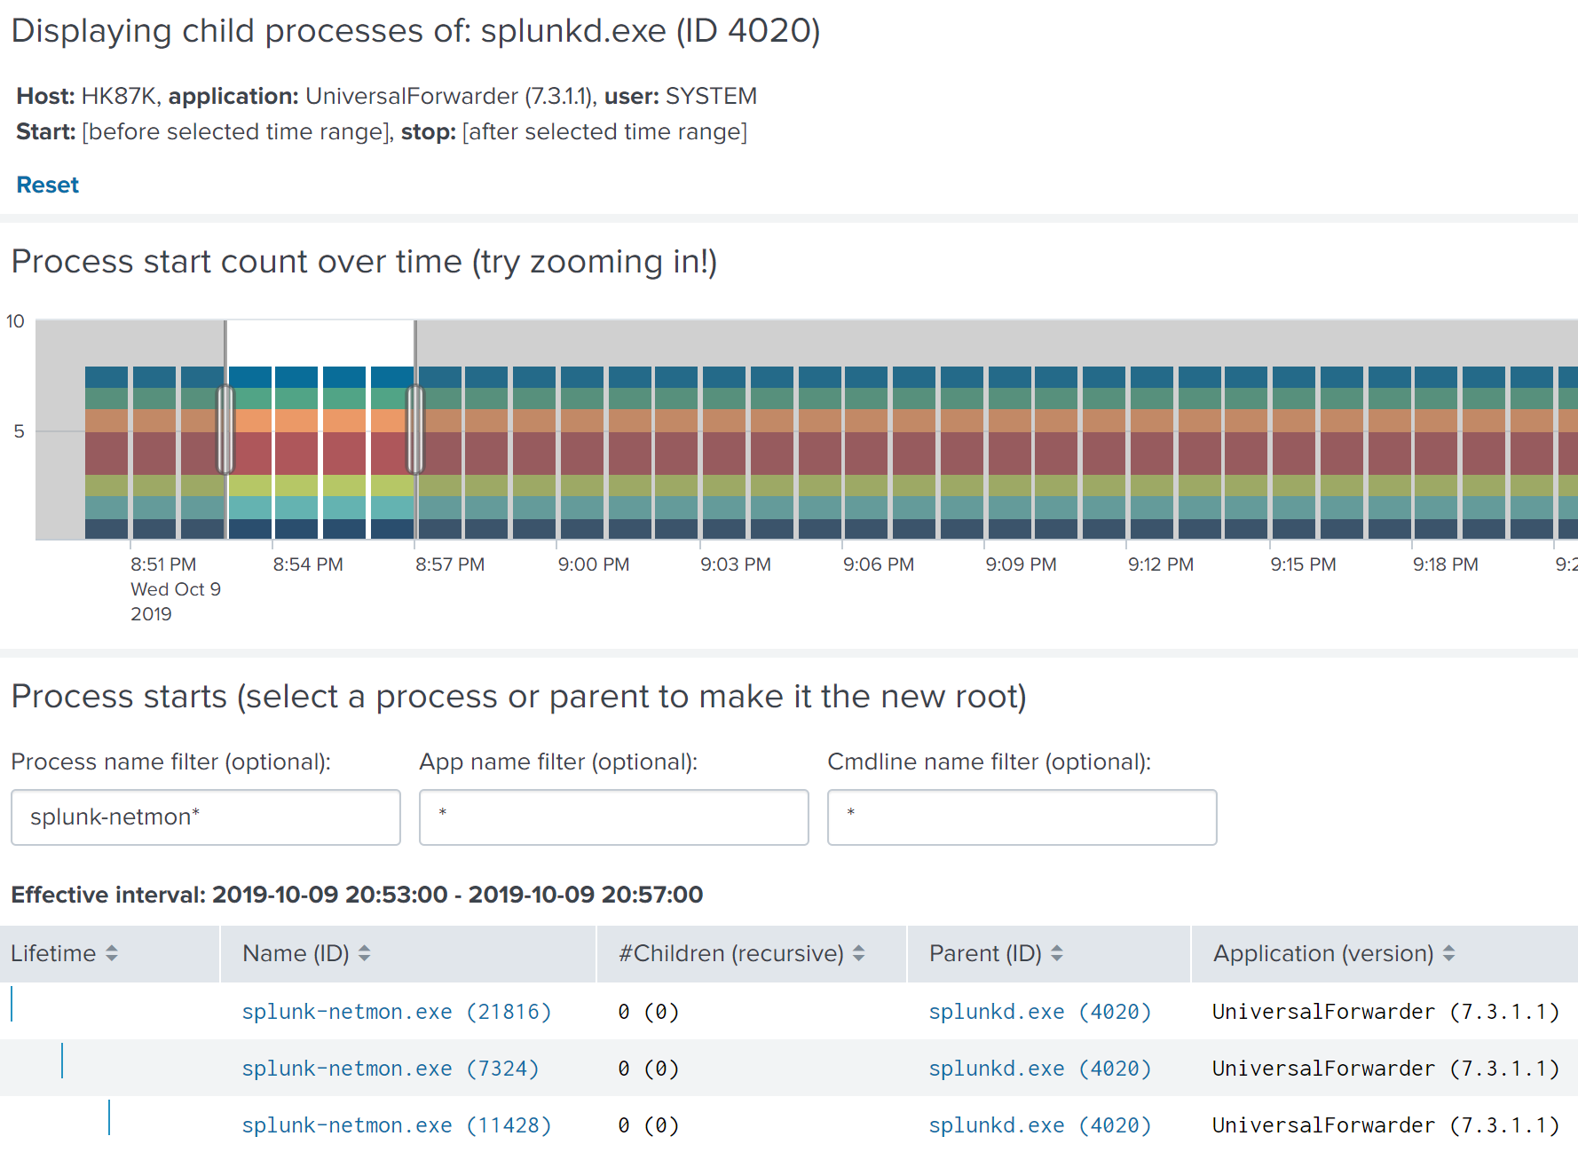Click the chart bar at 9:00 PM
This screenshot has height=1152, width=1578.
point(582,453)
